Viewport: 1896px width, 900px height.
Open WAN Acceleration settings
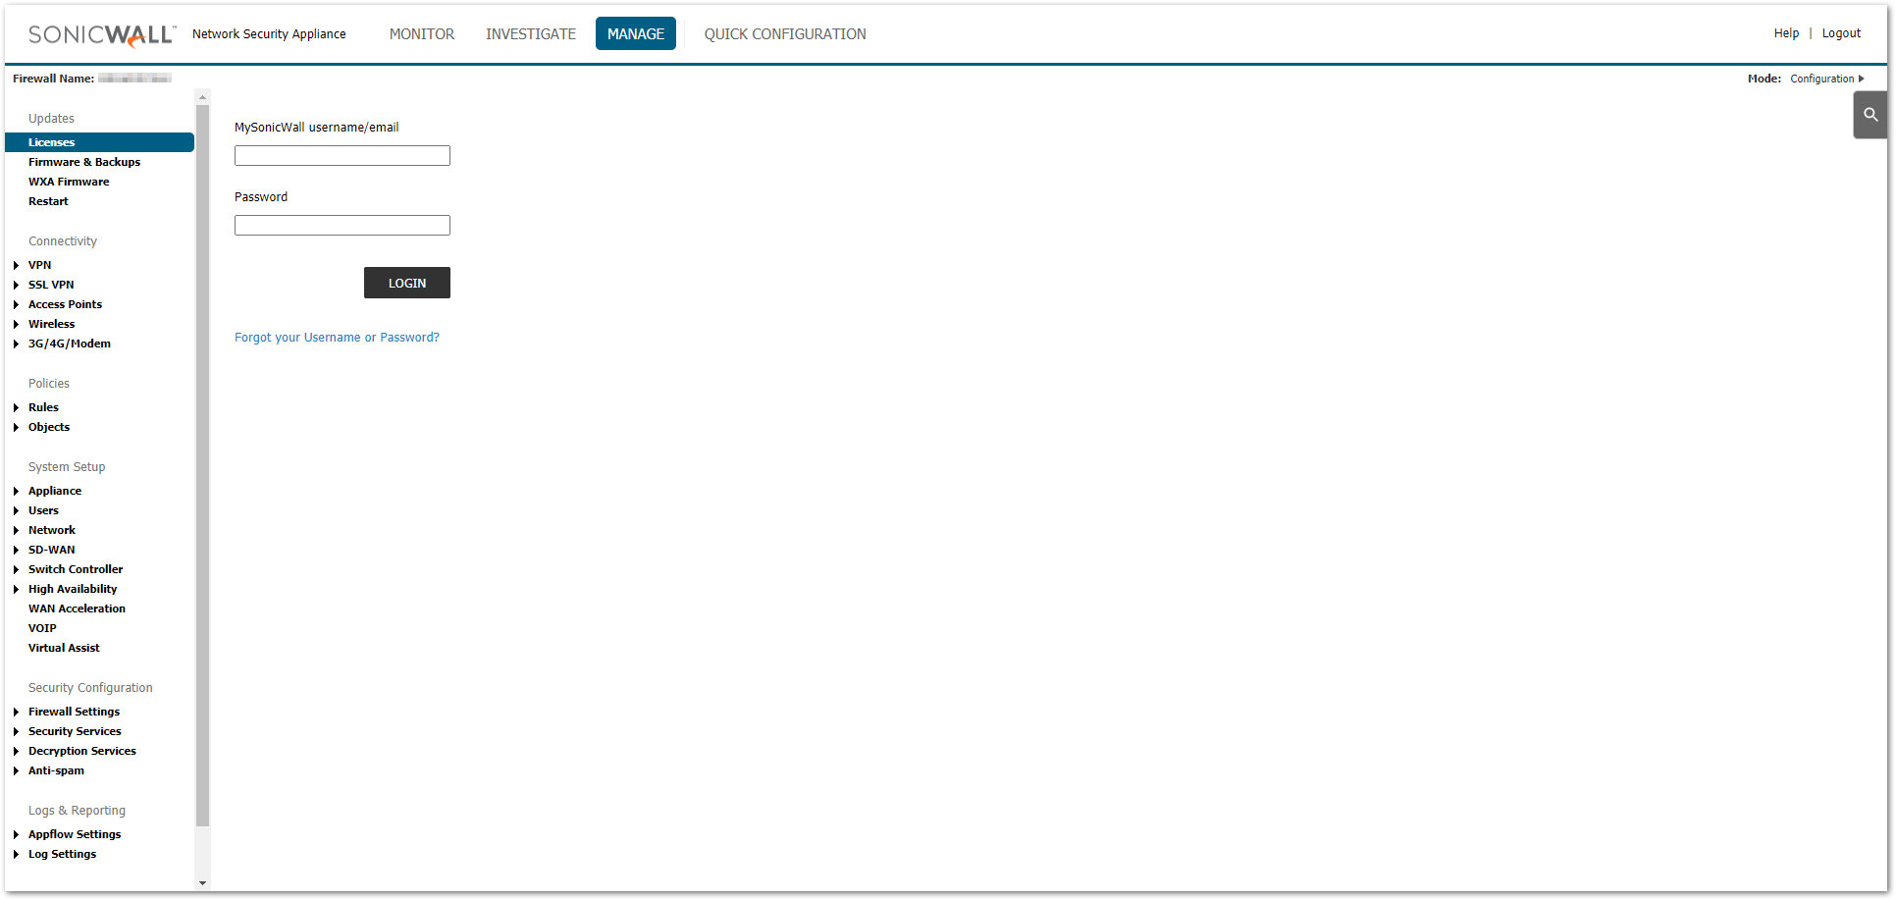(77, 609)
